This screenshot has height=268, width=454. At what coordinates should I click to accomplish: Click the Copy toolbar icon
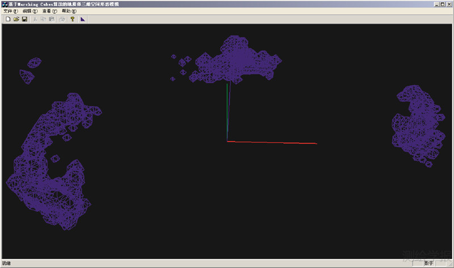click(43, 19)
